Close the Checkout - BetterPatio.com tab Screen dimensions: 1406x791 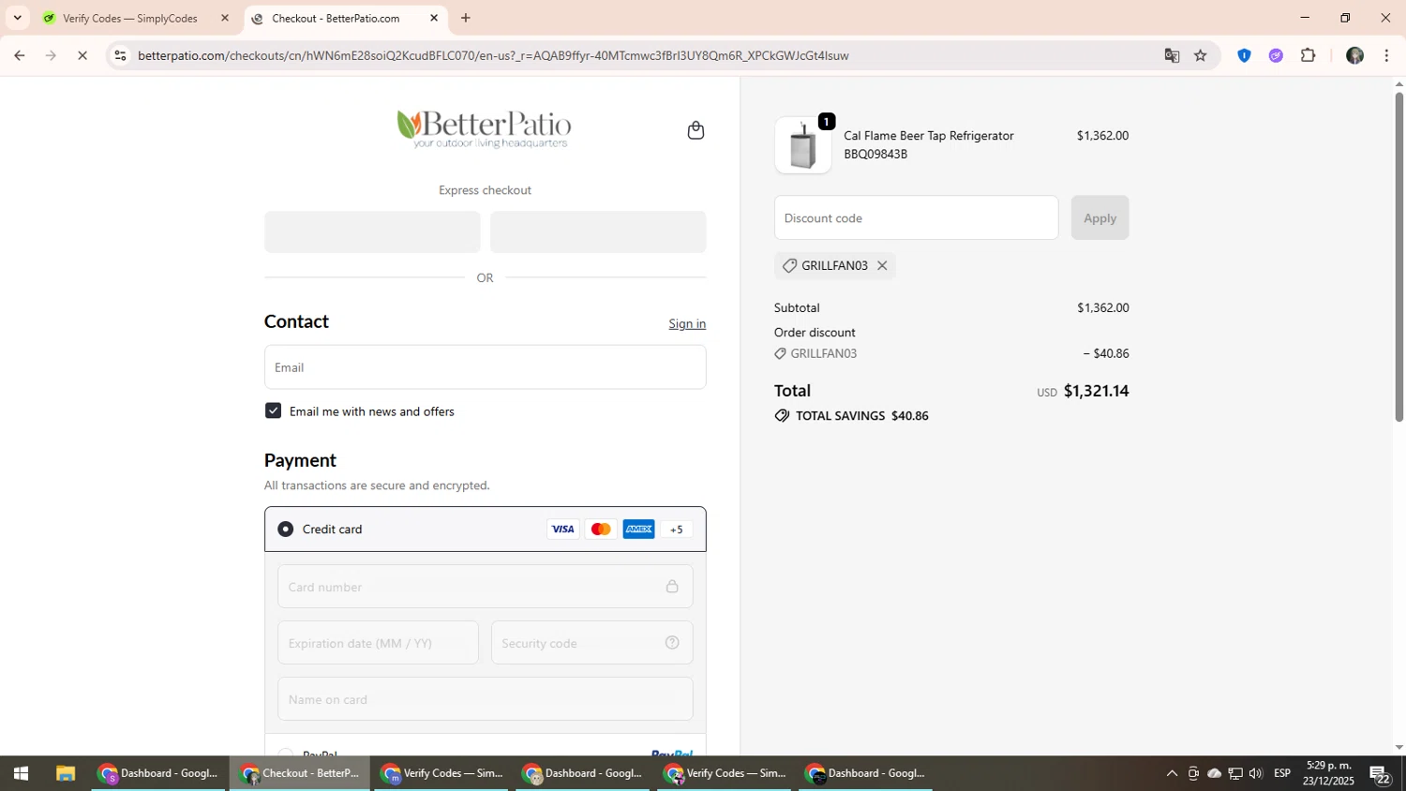coord(434,18)
